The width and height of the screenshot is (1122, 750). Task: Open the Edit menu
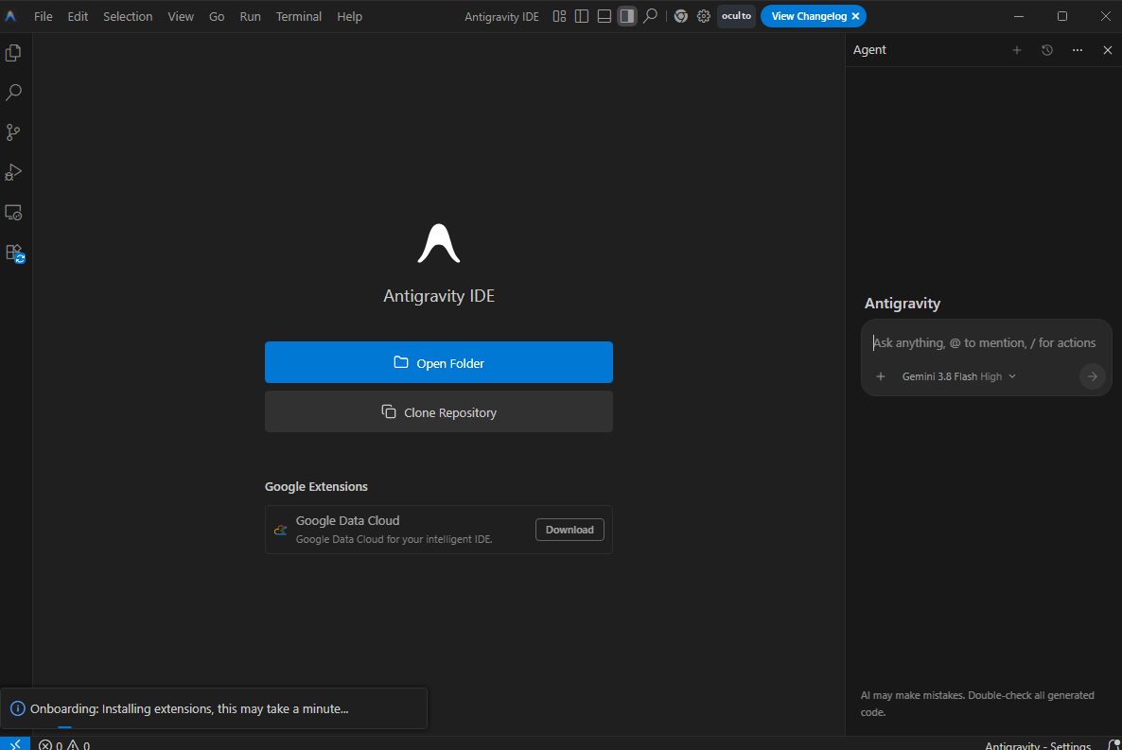[x=78, y=16]
